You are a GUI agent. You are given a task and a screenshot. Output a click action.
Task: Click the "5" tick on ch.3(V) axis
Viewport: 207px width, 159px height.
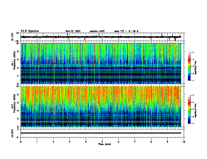[x=18, y=129]
